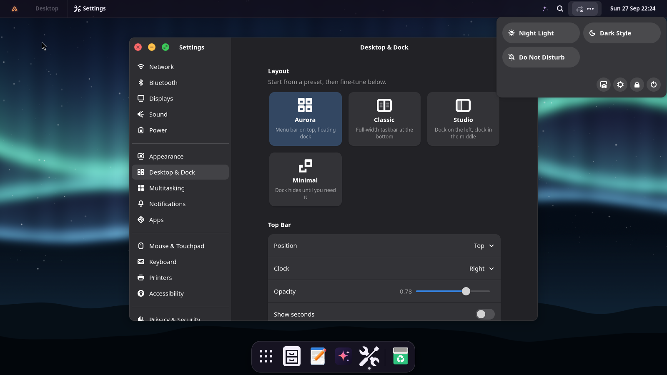Click the Settings app menu in top bar
Screen dimensions: 667x375
coord(90,9)
